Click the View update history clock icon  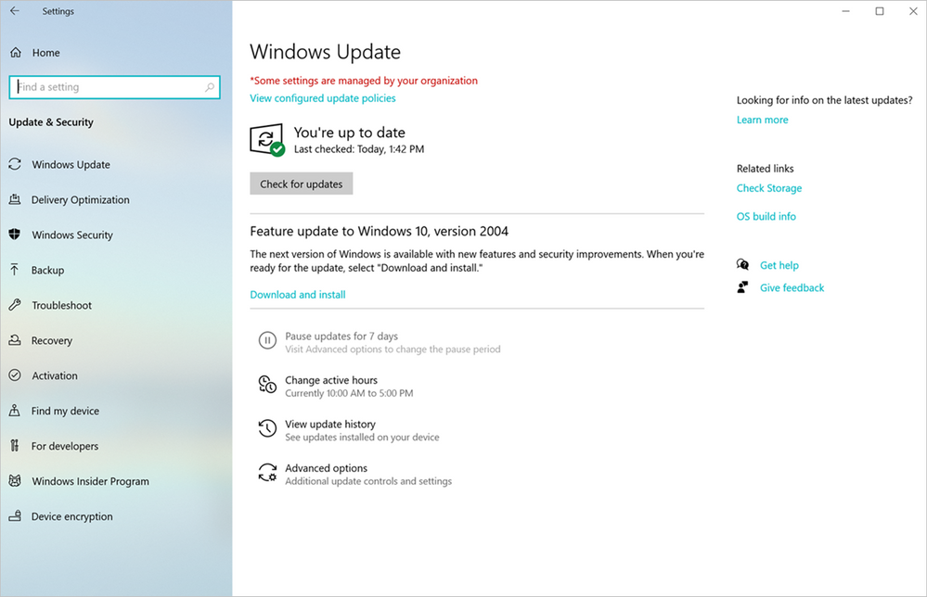click(x=267, y=428)
